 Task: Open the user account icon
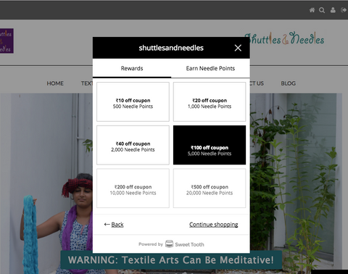(333, 10)
